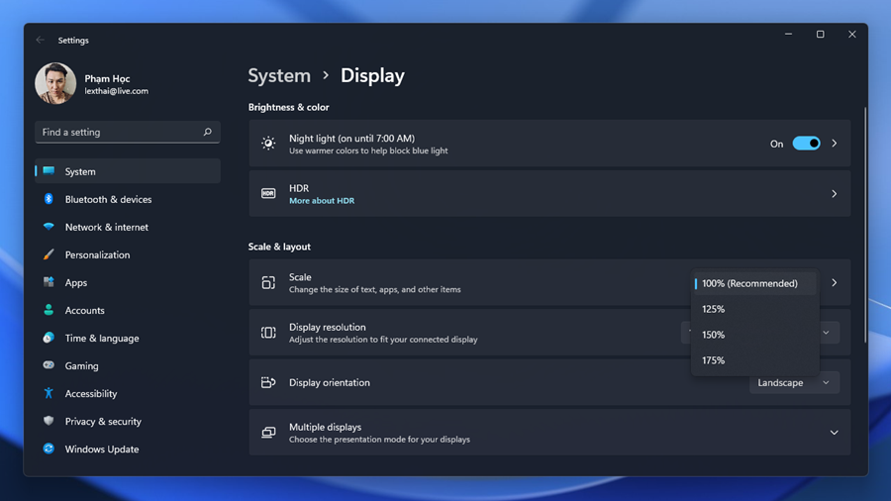Click the Scale icon
This screenshot has width=891, height=501.
268,282
